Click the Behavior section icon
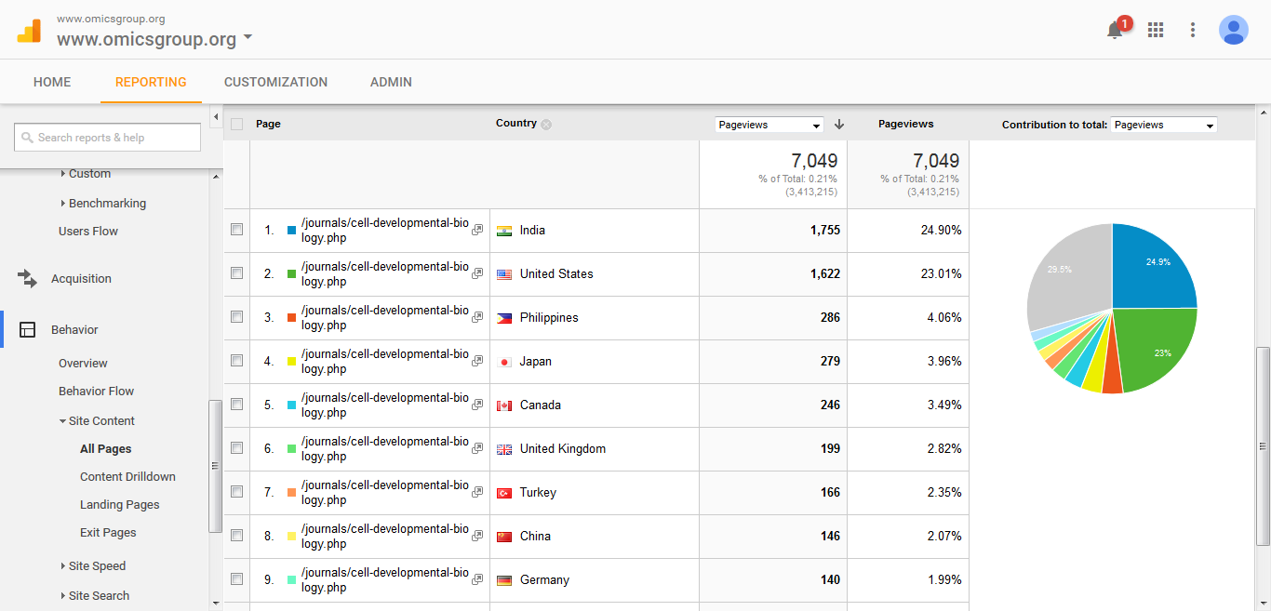1271x611 pixels. coord(28,329)
